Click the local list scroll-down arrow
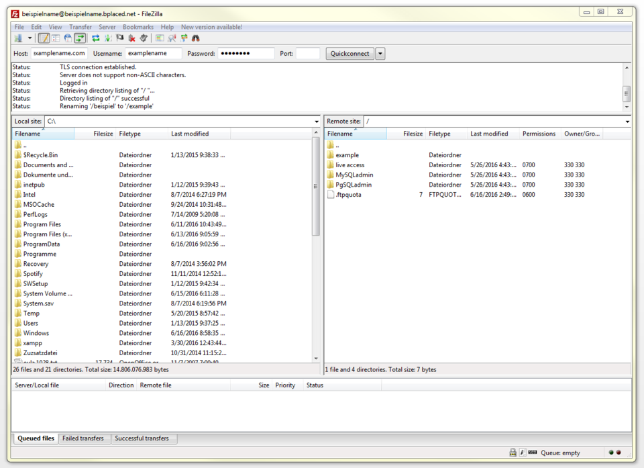 click(x=316, y=358)
